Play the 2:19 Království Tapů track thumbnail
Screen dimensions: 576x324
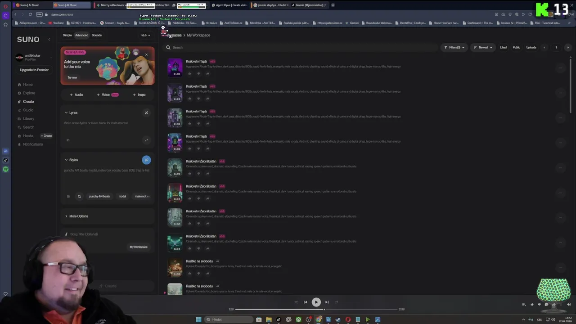point(175,93)
